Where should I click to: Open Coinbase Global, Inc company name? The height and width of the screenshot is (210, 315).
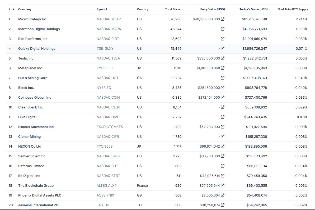[35, 98]
